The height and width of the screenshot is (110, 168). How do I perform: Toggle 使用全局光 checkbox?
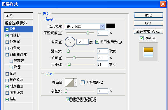[x=97, y=42]
